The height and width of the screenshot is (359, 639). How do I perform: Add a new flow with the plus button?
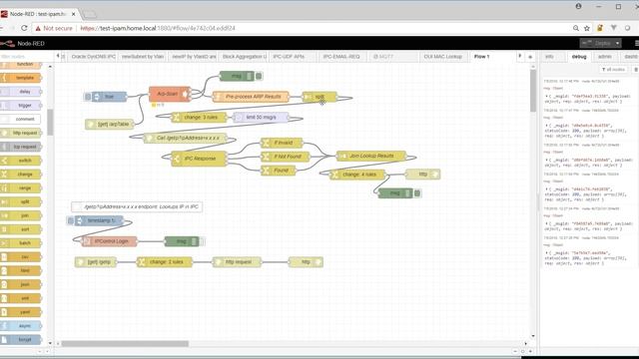pyautogui.click(x=530, y=57)
